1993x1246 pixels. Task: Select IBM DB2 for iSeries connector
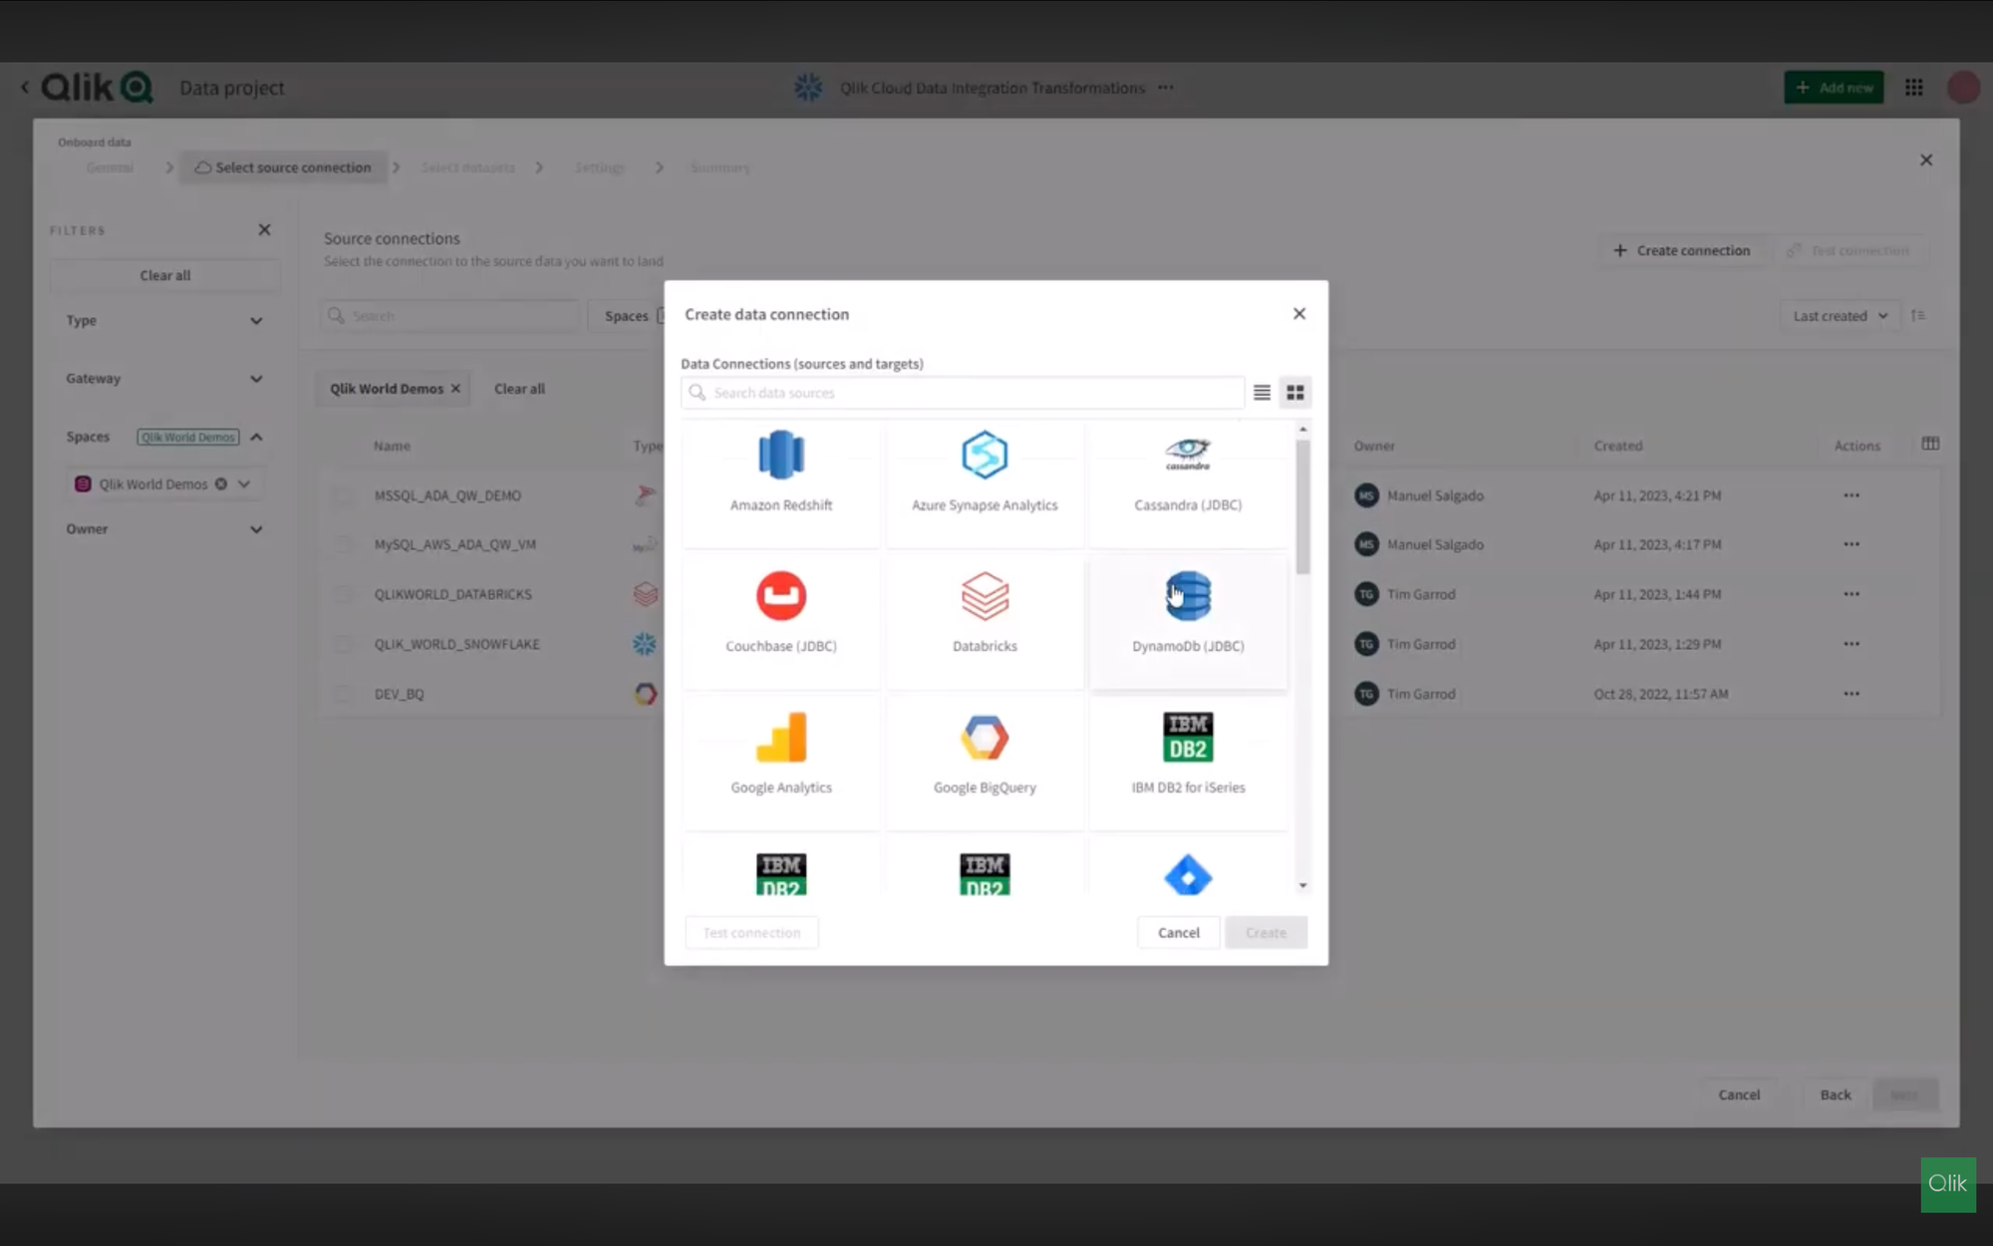1187,739
